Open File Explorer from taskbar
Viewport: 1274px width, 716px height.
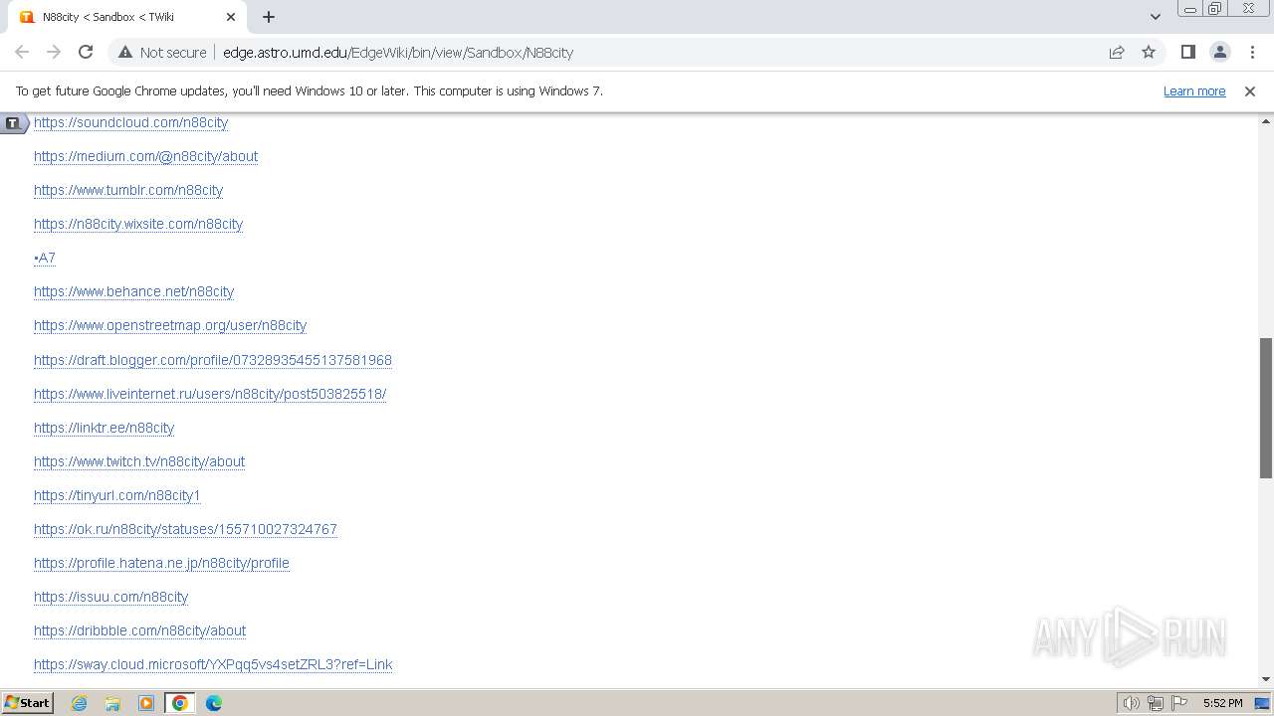(x=112, y=703)
